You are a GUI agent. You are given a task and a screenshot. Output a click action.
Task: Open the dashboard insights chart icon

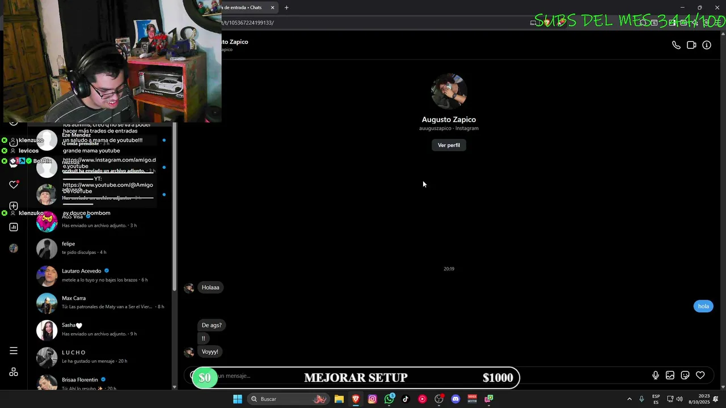(14, 227)
